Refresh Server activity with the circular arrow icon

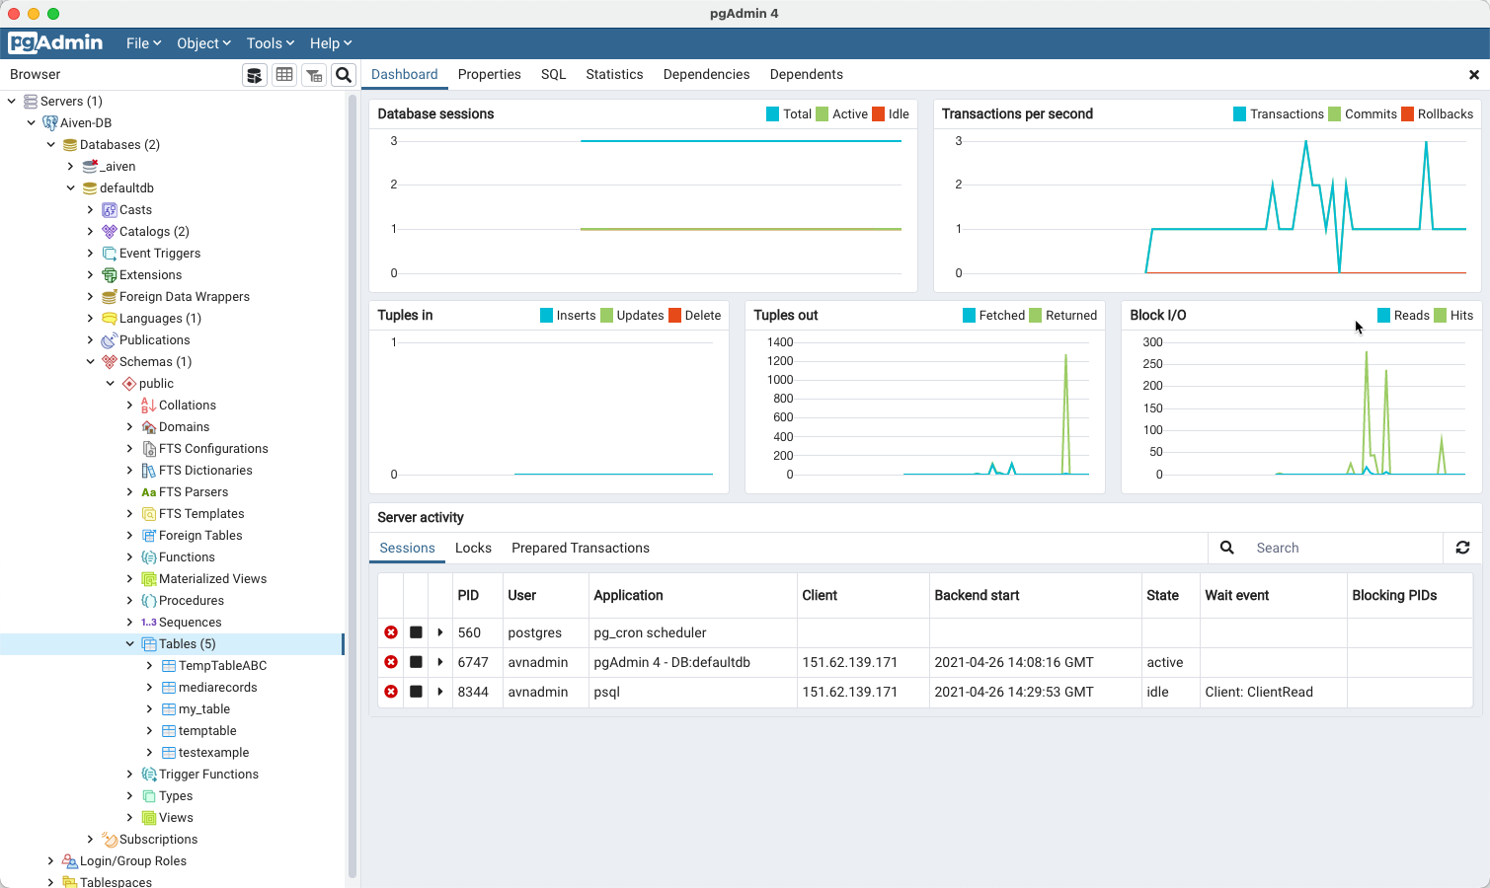(1462, 548)
